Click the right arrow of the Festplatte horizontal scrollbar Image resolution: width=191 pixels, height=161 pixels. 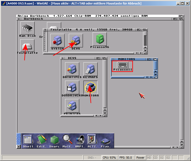141,53
